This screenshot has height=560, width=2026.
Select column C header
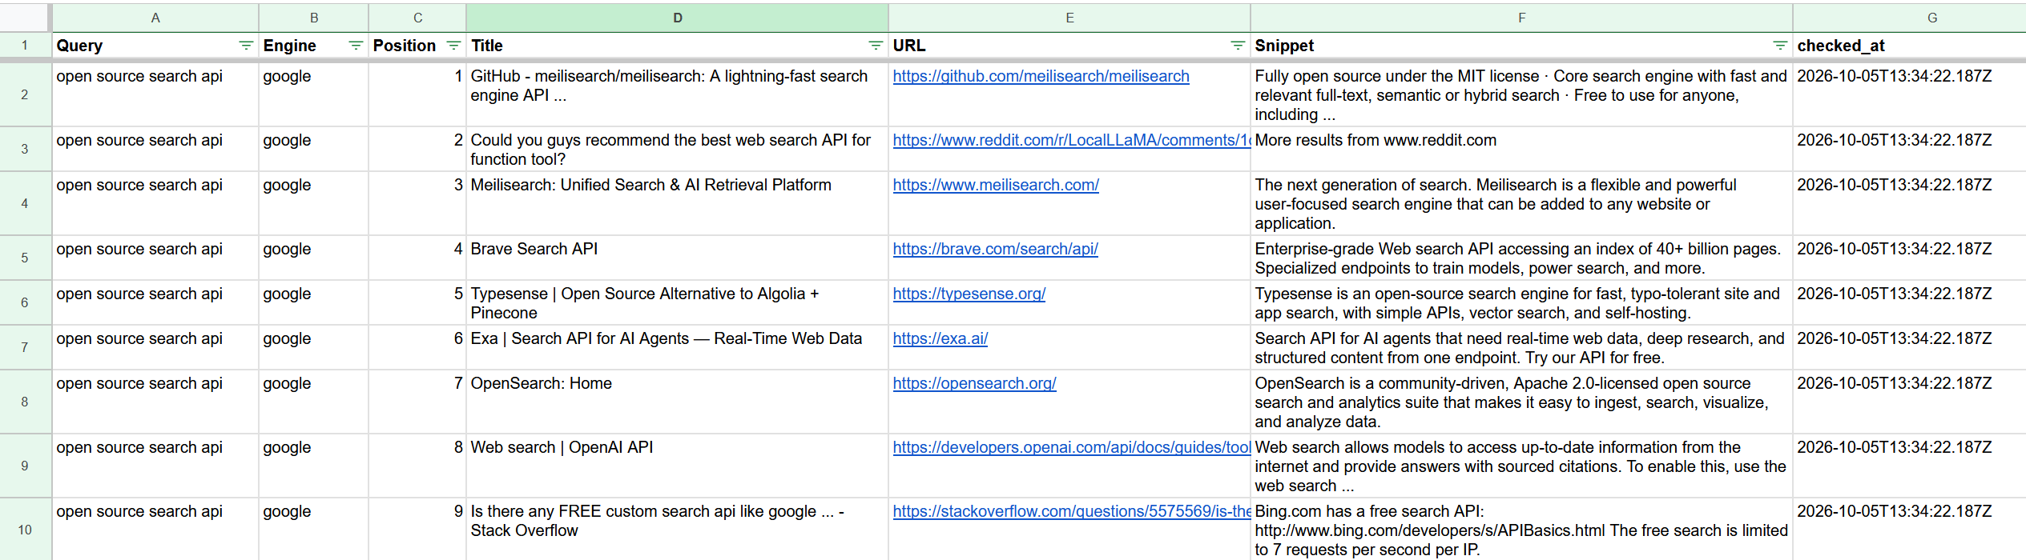click(x=417, y=18)
